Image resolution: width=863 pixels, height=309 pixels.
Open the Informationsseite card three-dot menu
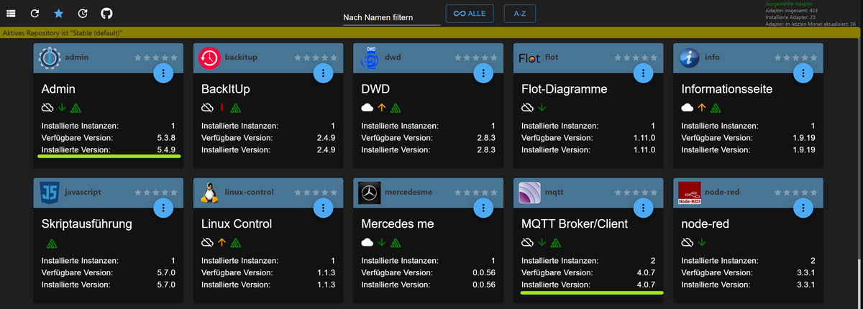(x=803, y=73)
